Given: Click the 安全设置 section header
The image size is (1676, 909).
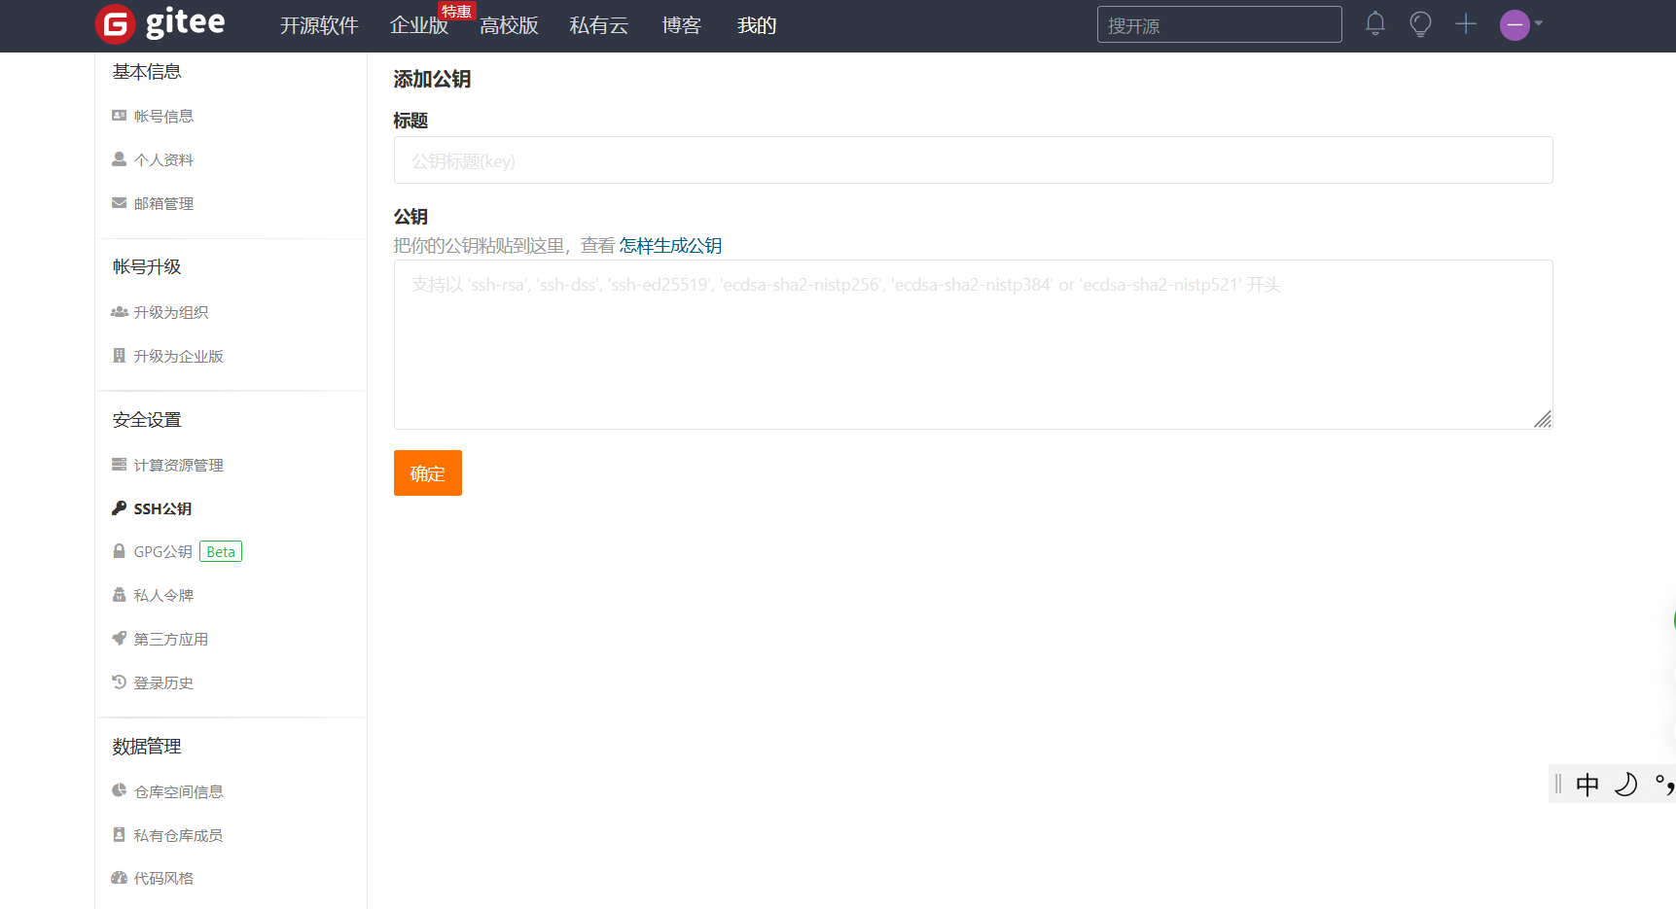Looking at the screenshot, I should [x=147, y=420].
